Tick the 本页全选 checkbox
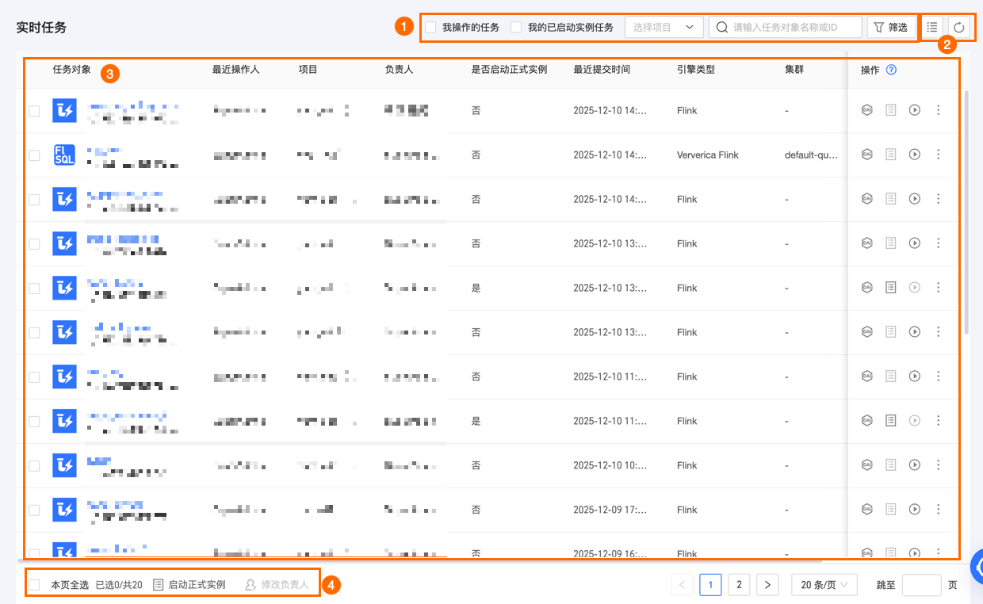The width and height of the screenshot is (983, 604). click(34, 585)
